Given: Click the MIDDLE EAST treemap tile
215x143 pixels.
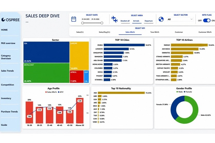Looking at the screenshot, I should pyautogui.click(x=46, y=73).
